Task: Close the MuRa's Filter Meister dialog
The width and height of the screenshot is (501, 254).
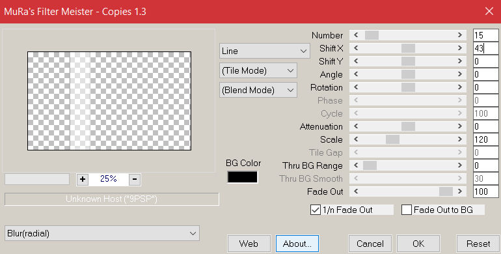Action: (489, 12)
